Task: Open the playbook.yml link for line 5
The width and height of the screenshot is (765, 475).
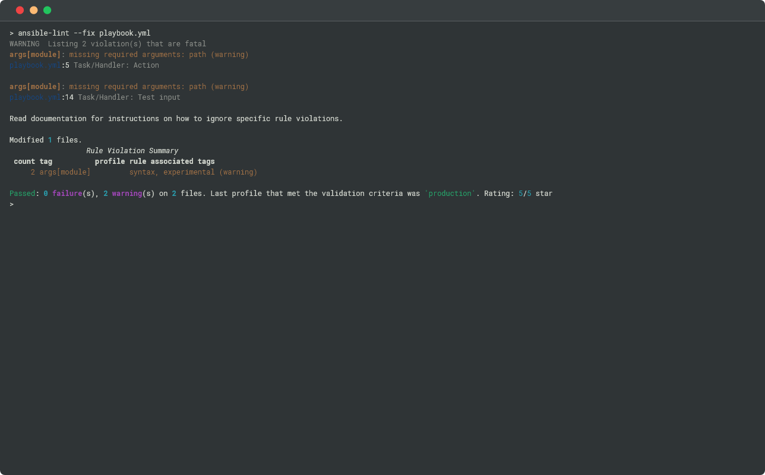Action: [x=35, y=65]
